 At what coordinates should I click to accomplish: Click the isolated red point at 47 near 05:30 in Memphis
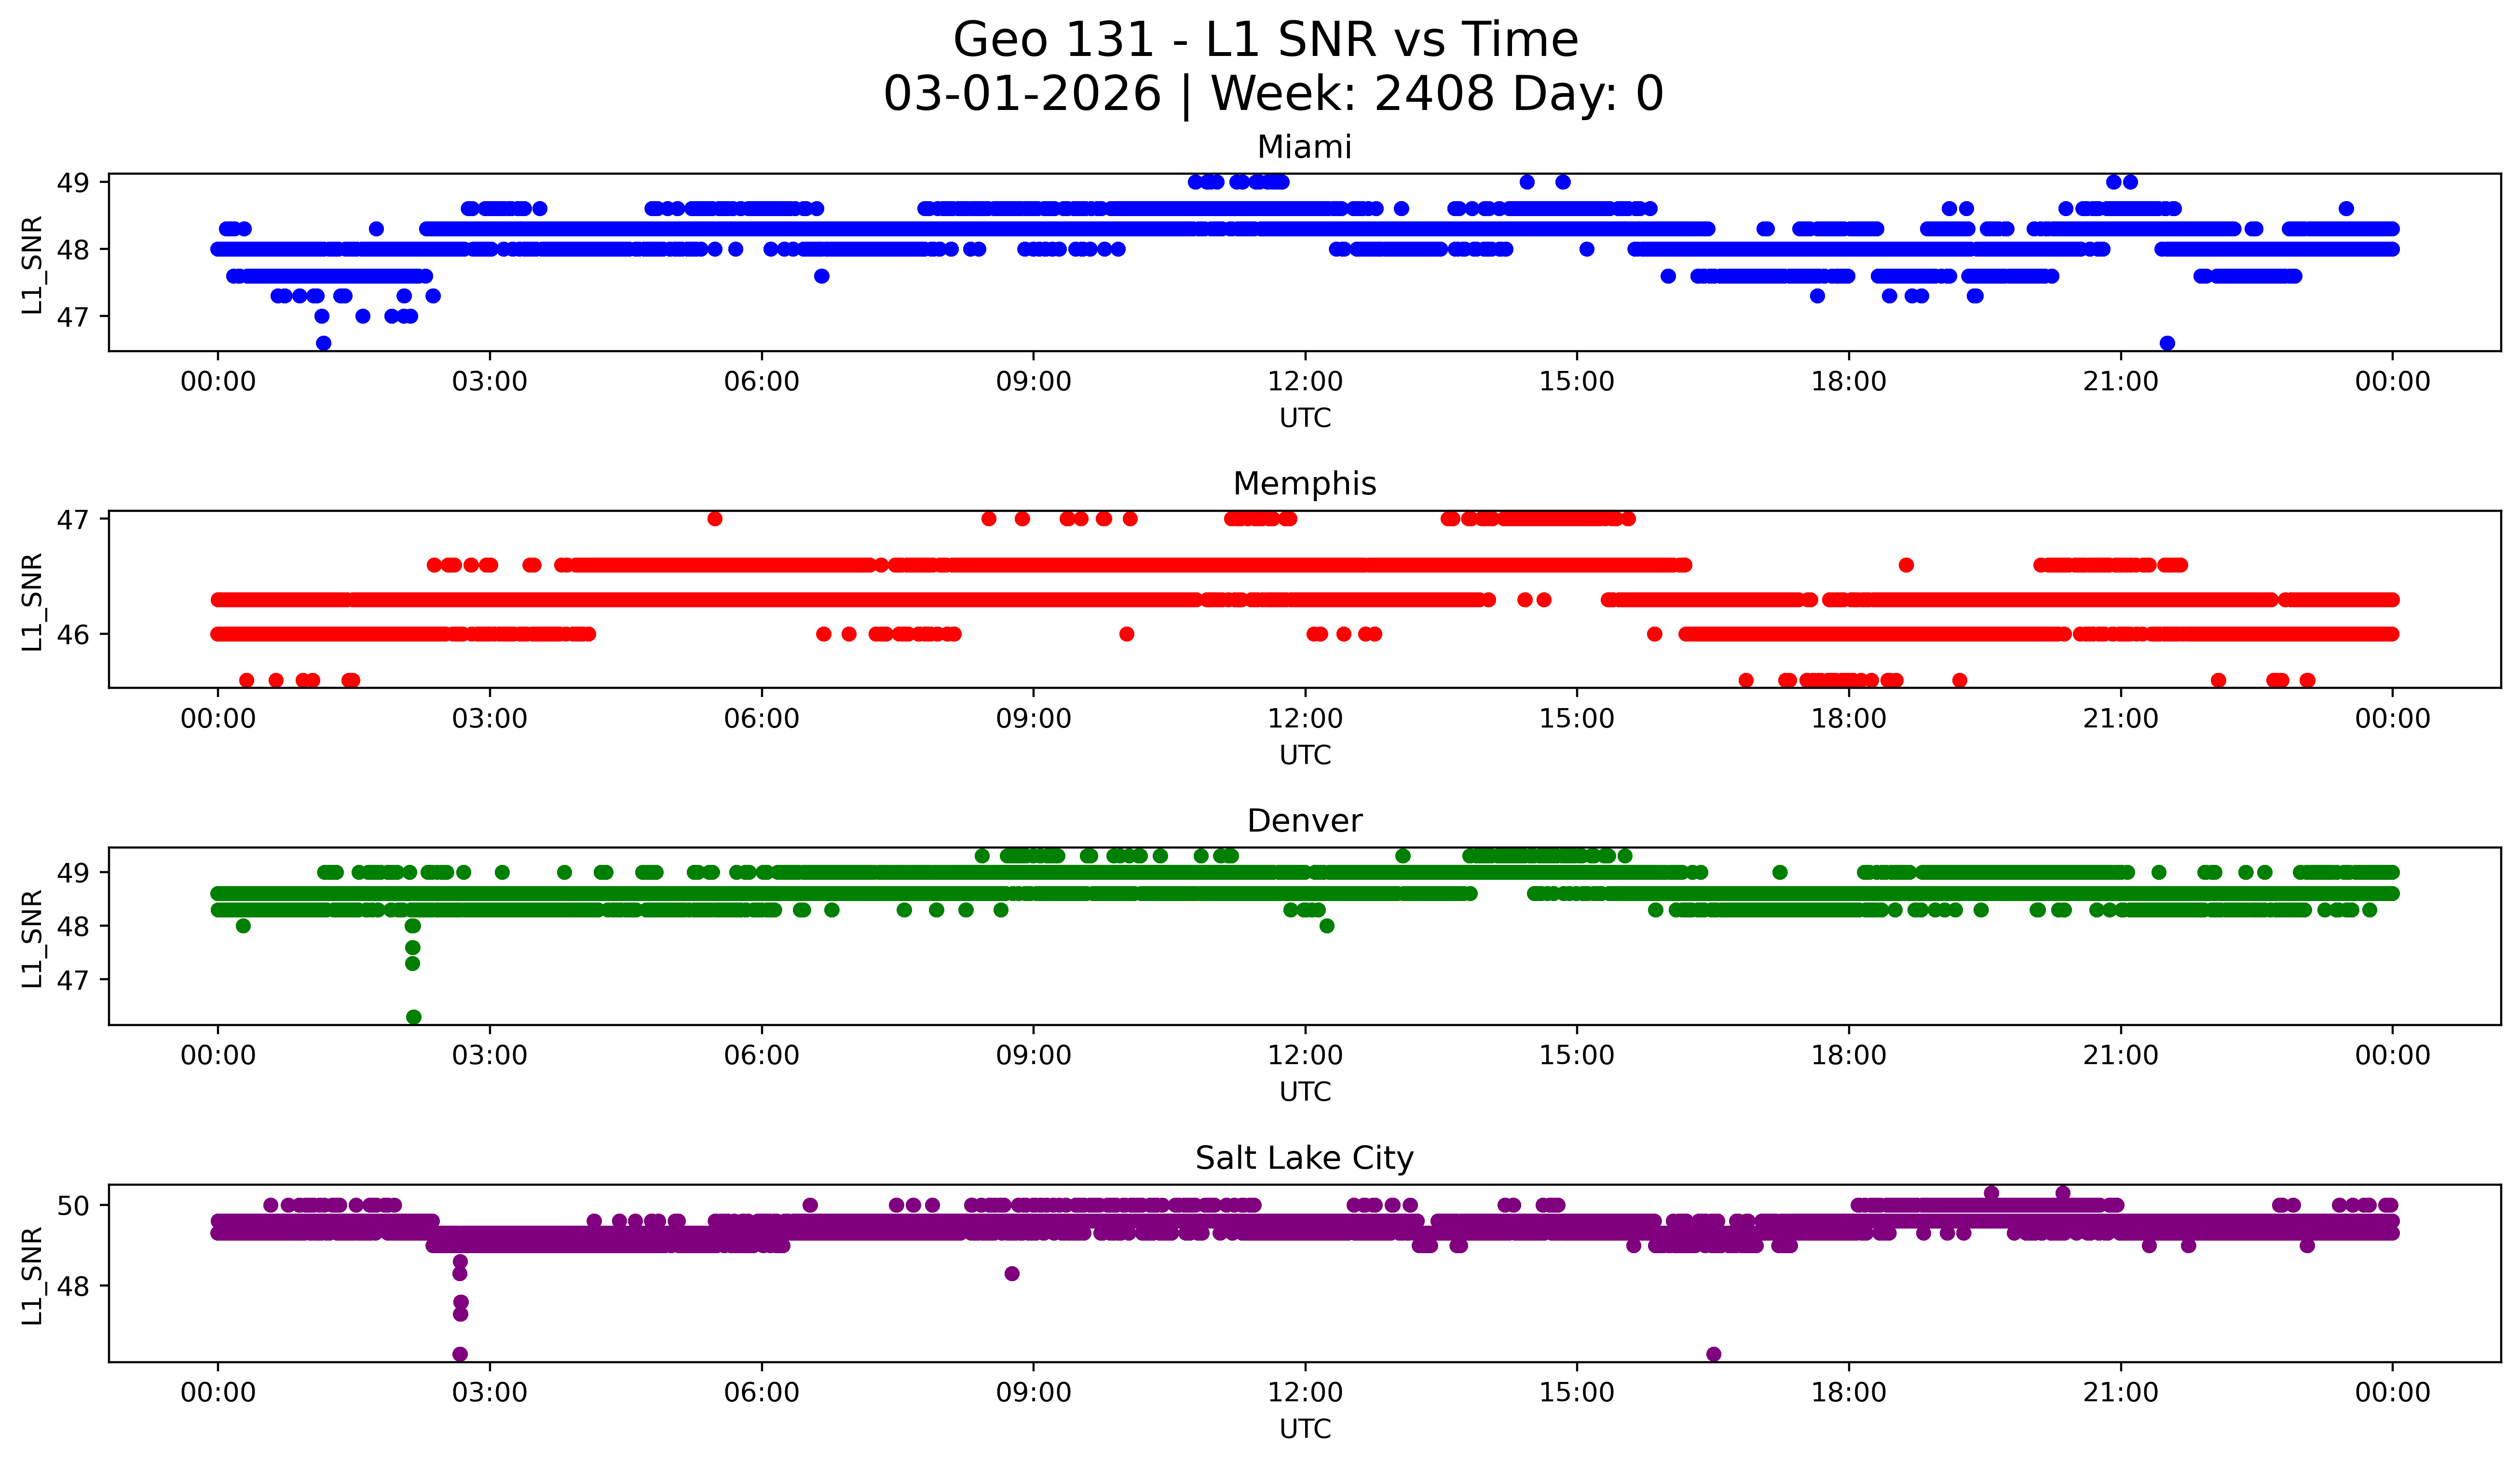(x=714, y=518)
